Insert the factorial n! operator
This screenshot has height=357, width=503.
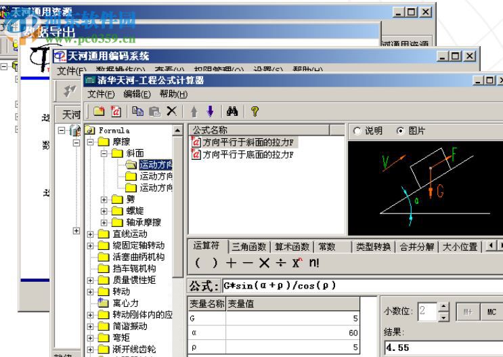[314, 263]
